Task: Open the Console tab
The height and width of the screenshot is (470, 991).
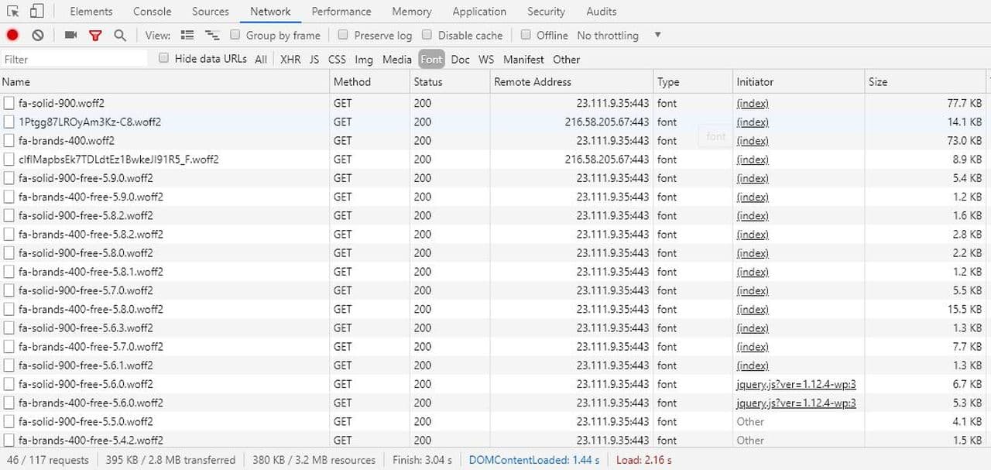Action: click(153, 12)
